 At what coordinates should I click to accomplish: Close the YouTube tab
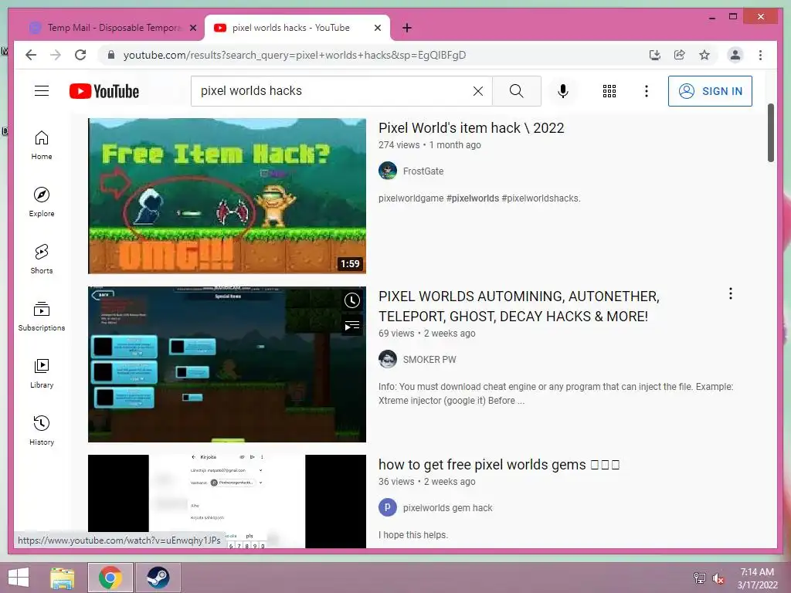point(377,28)
